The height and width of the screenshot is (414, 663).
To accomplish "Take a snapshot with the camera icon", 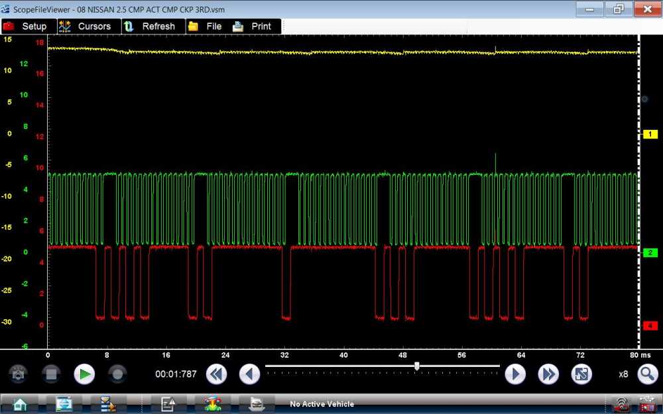I will coord(18,374).
